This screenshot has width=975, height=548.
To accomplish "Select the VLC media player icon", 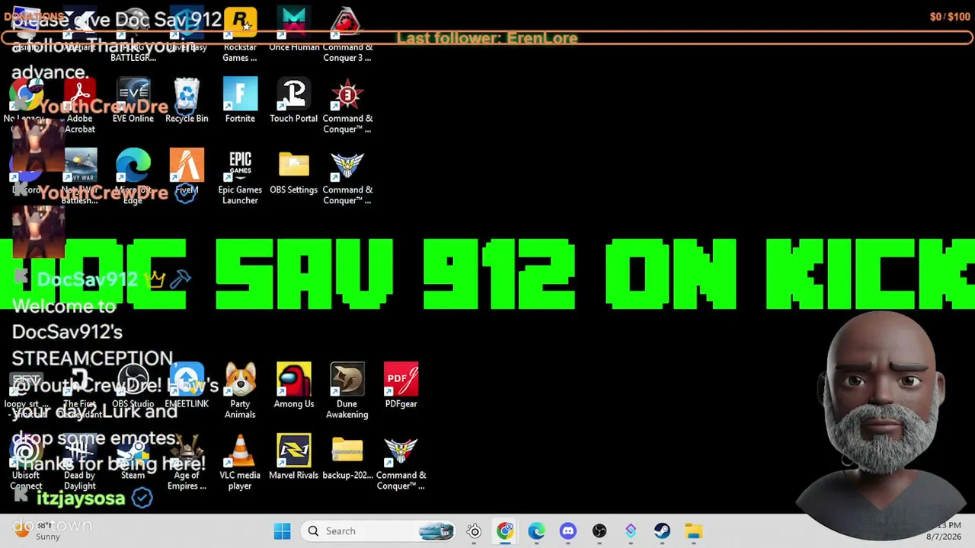I will [x=240, y=463].
